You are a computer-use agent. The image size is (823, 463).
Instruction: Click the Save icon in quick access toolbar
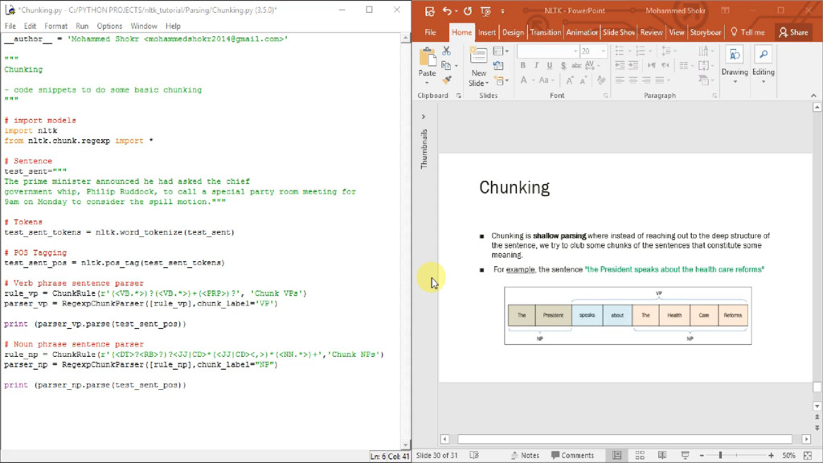pos(429,11)
